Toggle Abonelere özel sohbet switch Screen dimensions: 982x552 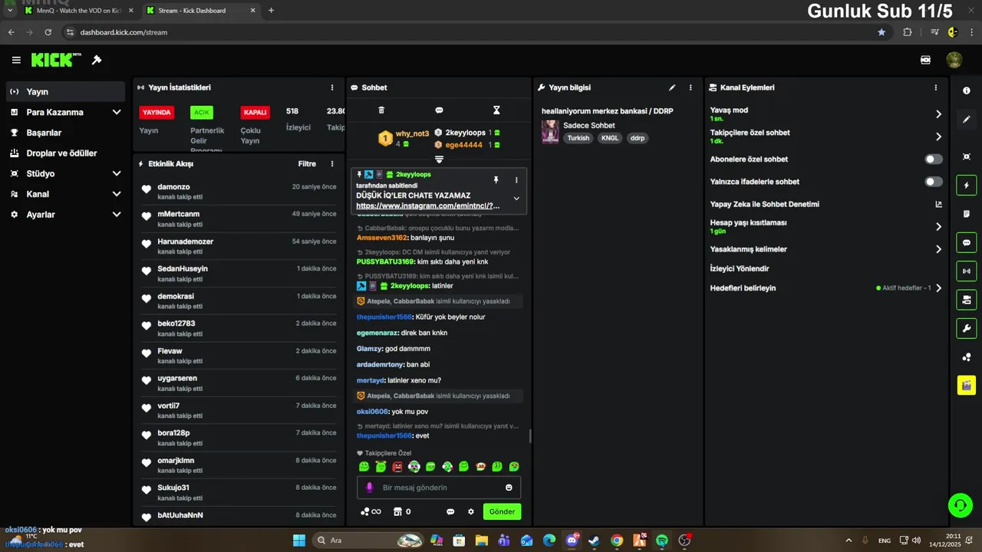coord(934,159)
